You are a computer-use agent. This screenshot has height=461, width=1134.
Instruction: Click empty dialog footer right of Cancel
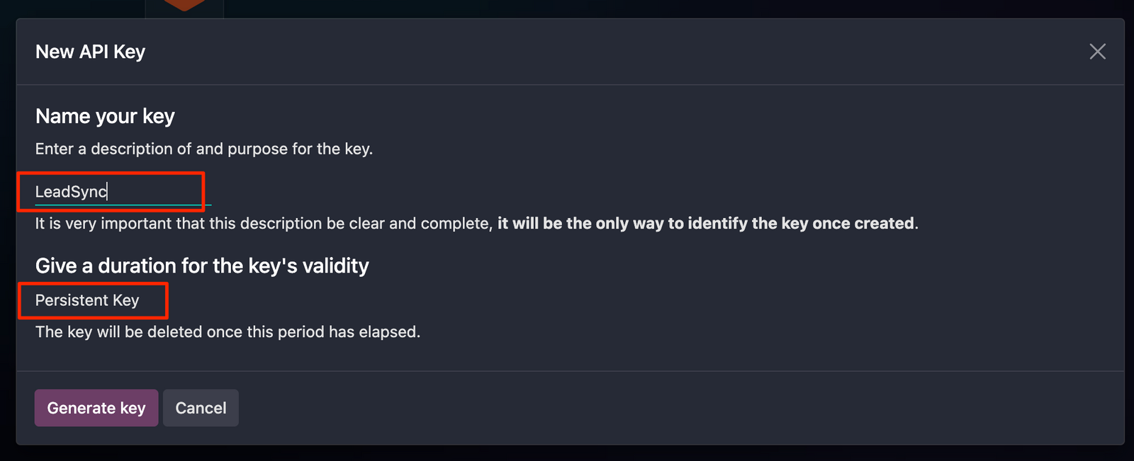638,408
